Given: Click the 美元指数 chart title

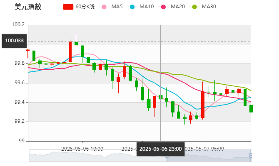Looking at the screenshot, I should 27,7.
